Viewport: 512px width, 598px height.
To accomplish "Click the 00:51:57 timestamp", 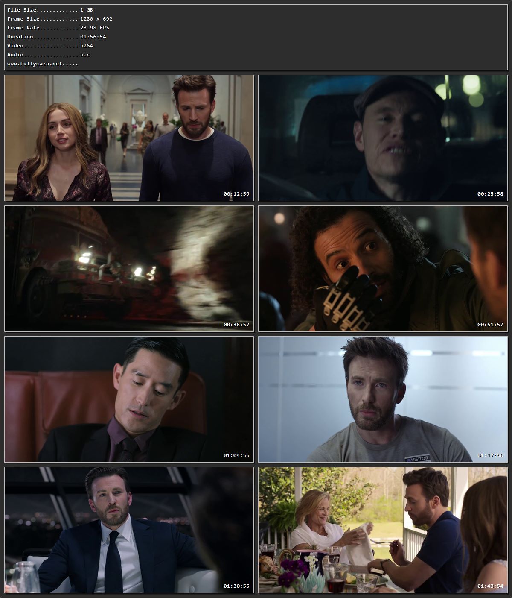I will pos(490,325).
